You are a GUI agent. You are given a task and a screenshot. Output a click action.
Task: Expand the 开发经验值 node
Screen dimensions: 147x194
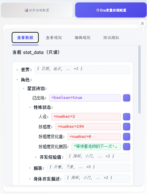coord(36,157)
